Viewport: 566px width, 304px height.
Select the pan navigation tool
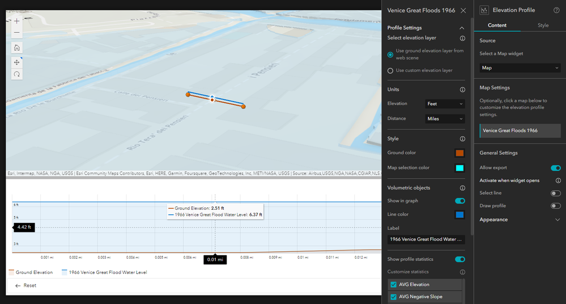pos(16,62)
